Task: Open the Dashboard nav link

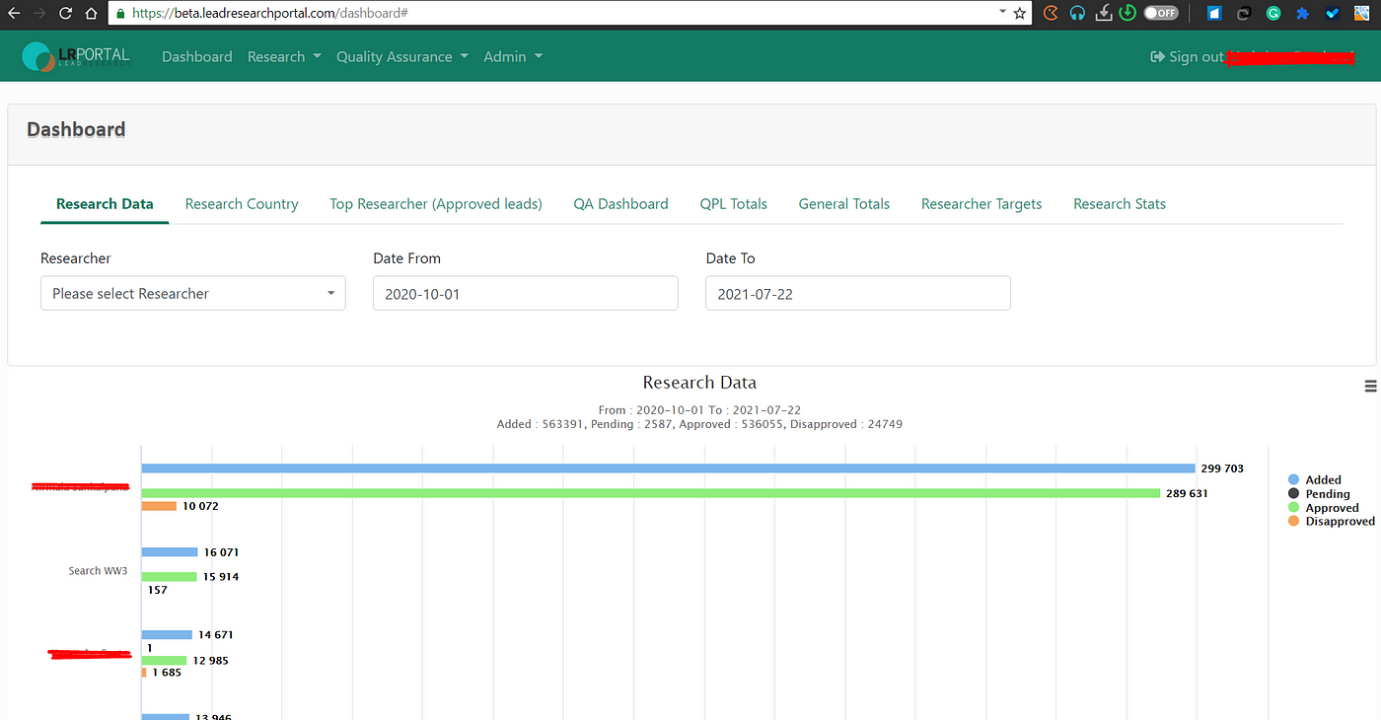Action: [x=197, y=56]
